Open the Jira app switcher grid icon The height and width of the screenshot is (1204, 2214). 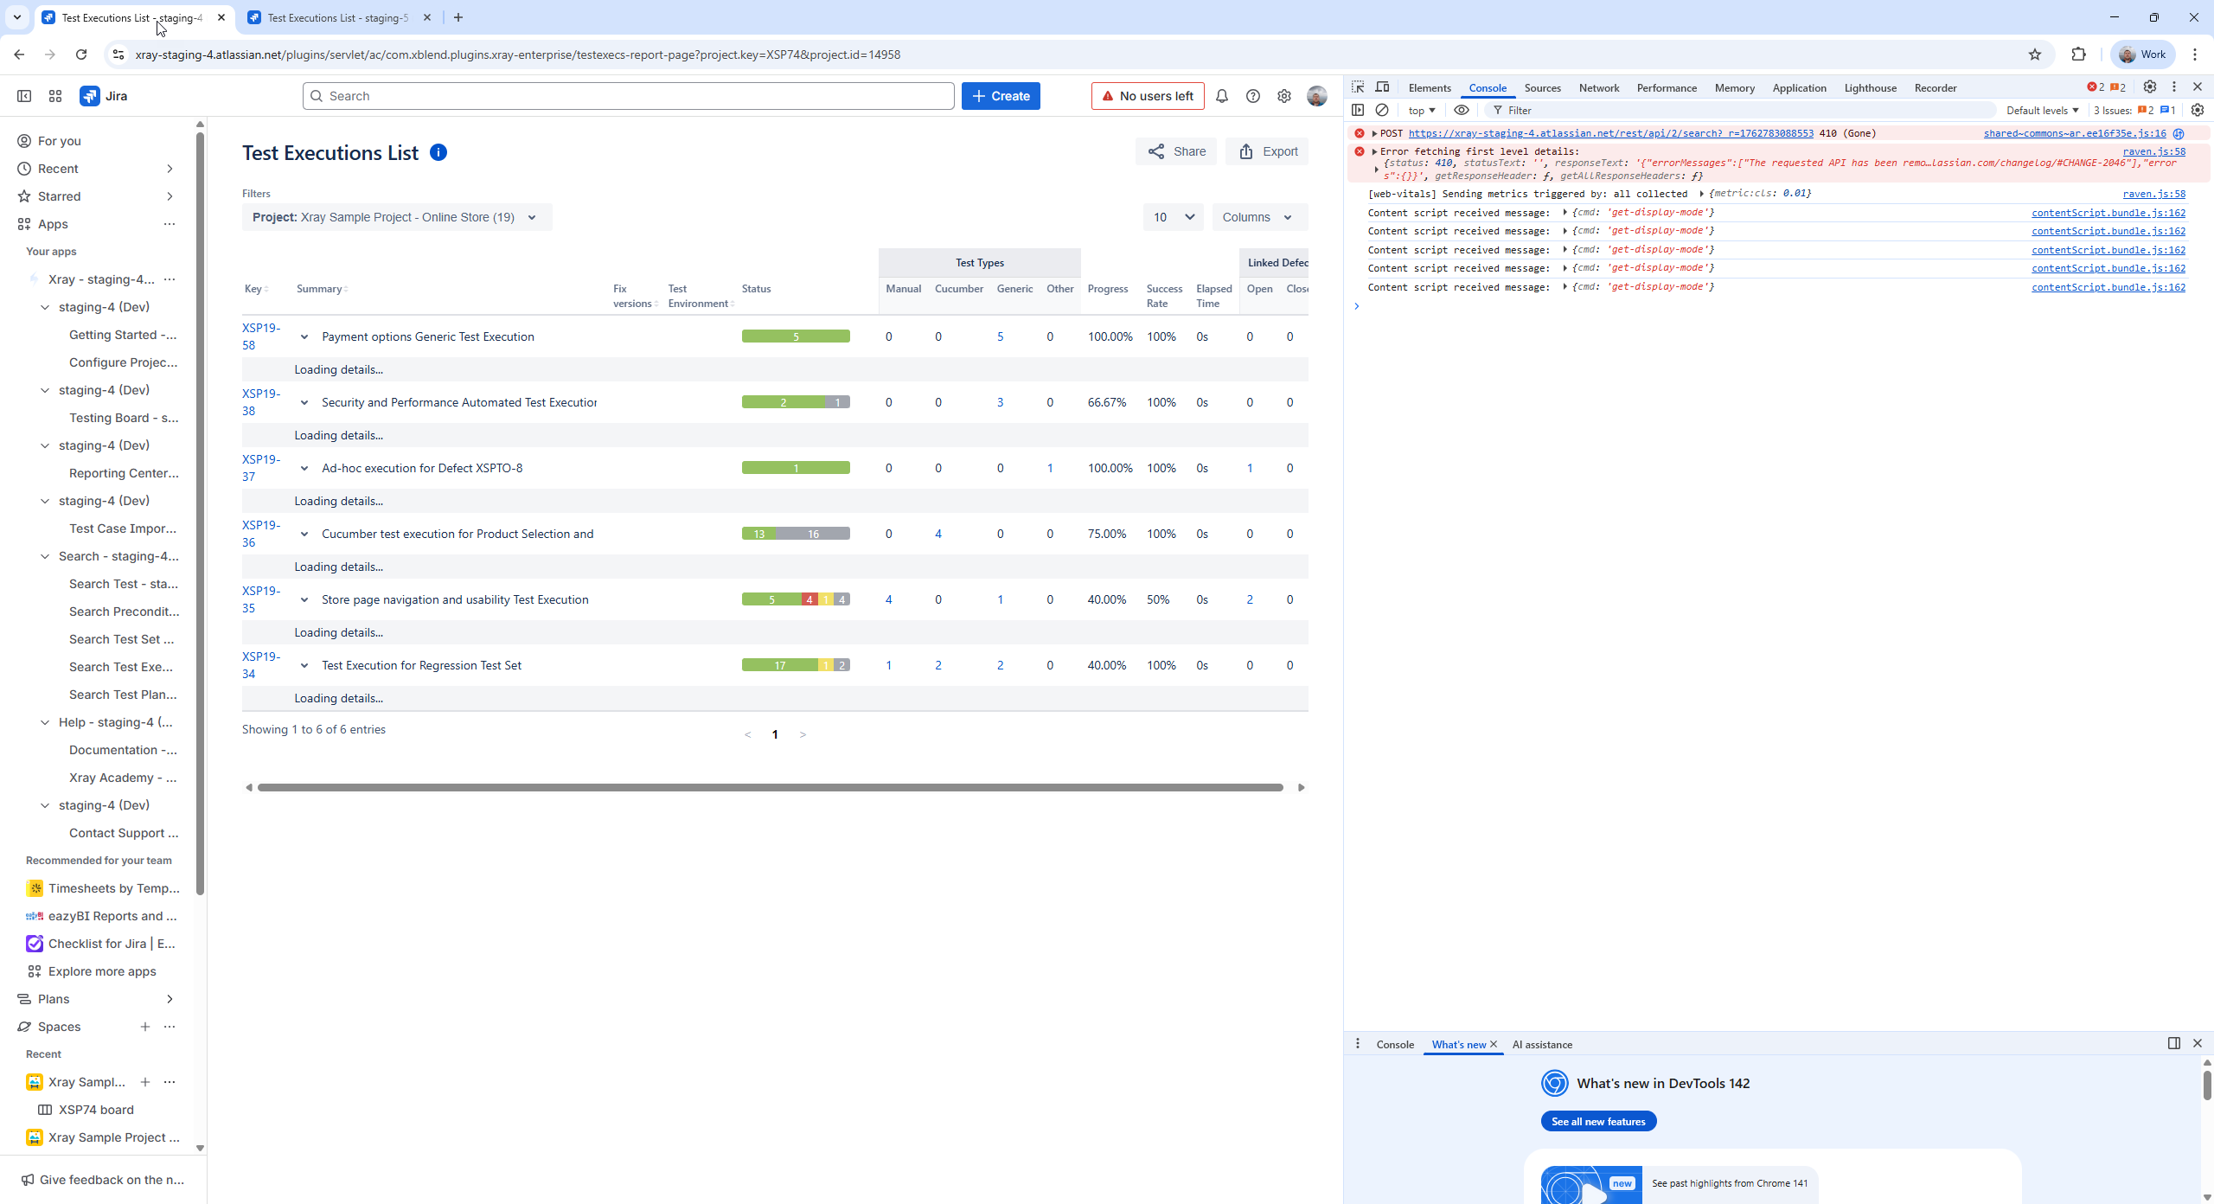pyautogui.click(x=55, y=96)
